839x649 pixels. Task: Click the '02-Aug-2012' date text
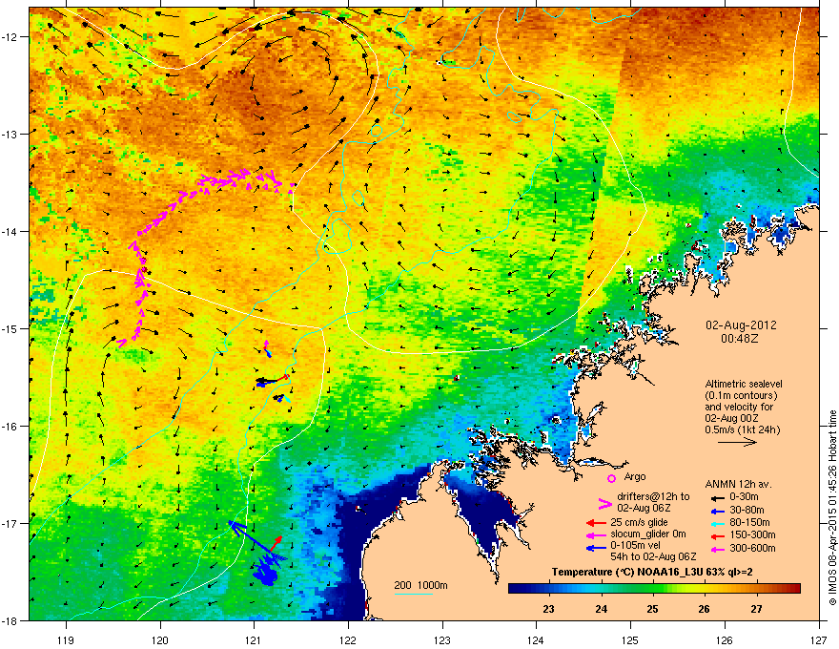[741, 325]
